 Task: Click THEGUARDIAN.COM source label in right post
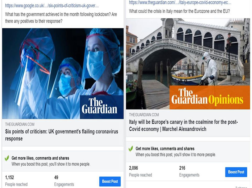(144, 115)
